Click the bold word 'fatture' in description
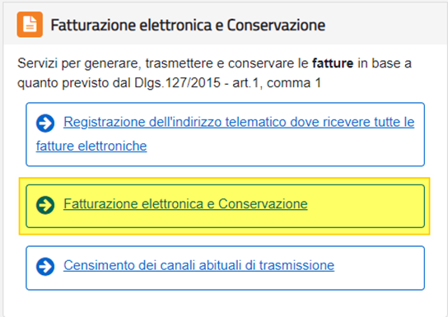 click(x=333, y=63)
